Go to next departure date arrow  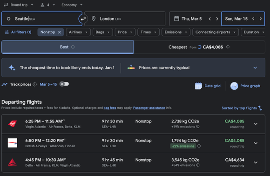pyautogui.click(x=217, y=19)
